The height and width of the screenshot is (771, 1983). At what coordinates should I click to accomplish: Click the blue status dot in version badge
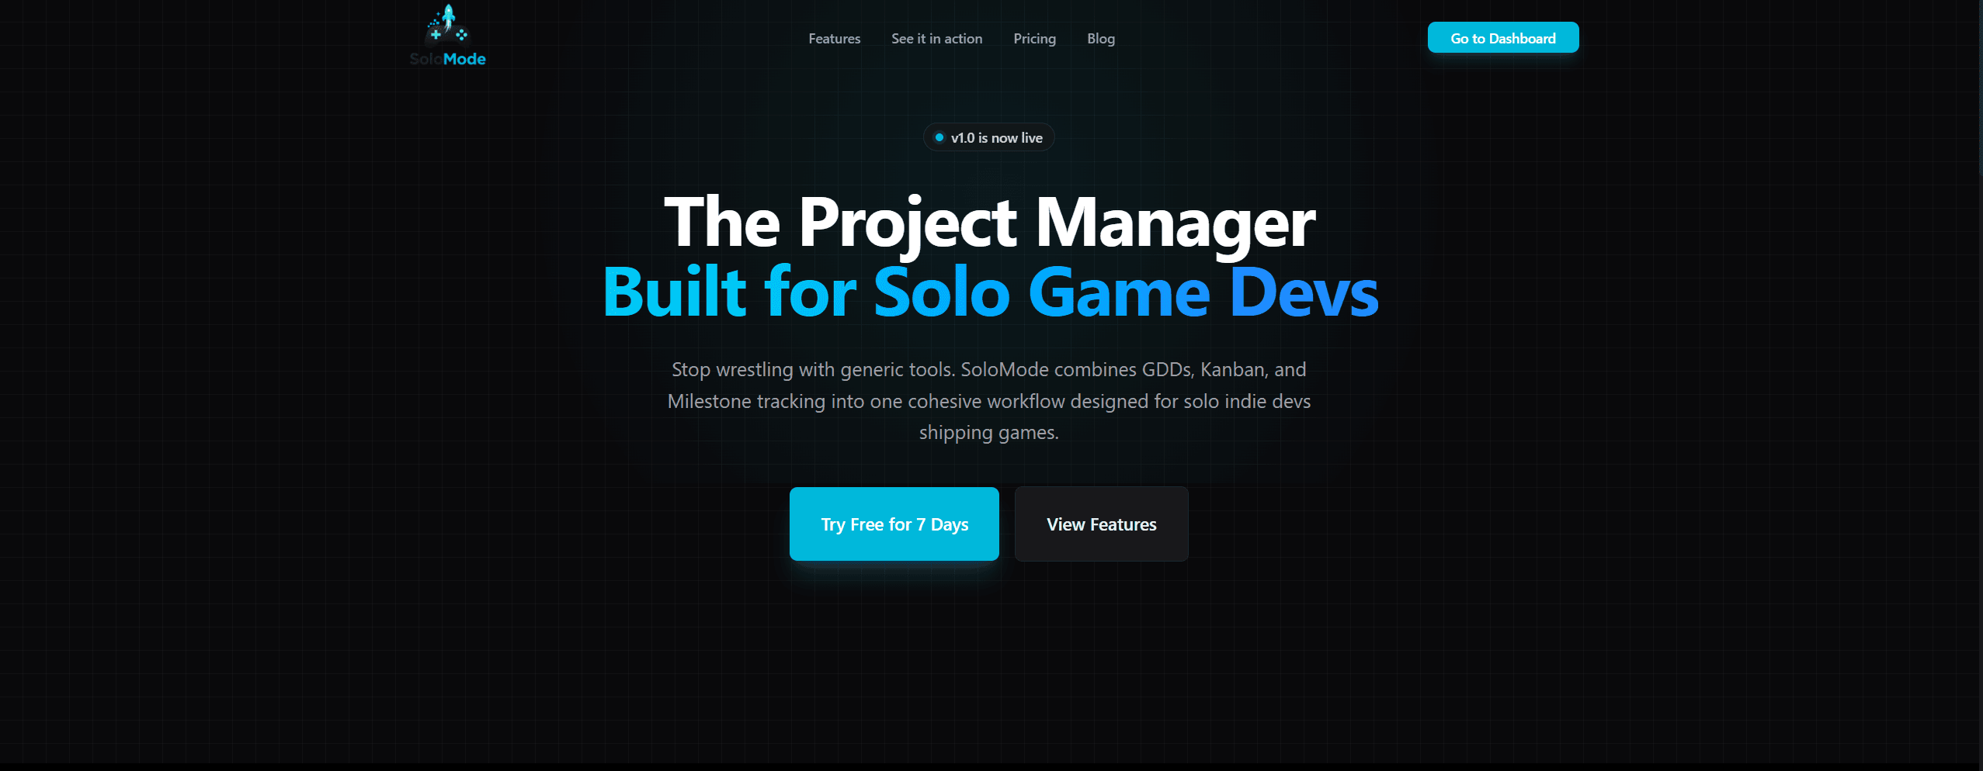coord(939,137)
